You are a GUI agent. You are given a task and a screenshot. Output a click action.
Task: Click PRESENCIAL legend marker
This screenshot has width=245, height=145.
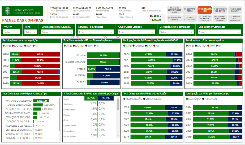pyautogui.click(x=203, y=99)
